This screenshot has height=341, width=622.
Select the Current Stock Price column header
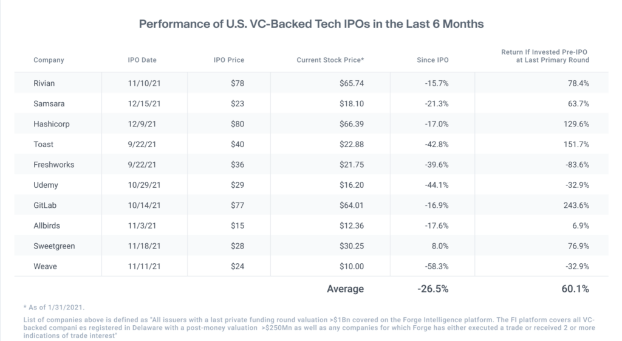click(330, 60)
